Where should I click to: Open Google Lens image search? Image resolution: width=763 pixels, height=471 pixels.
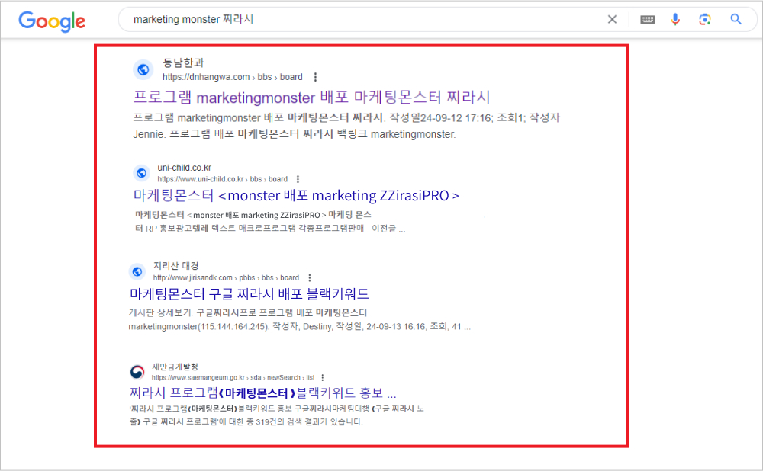(704, 20)
